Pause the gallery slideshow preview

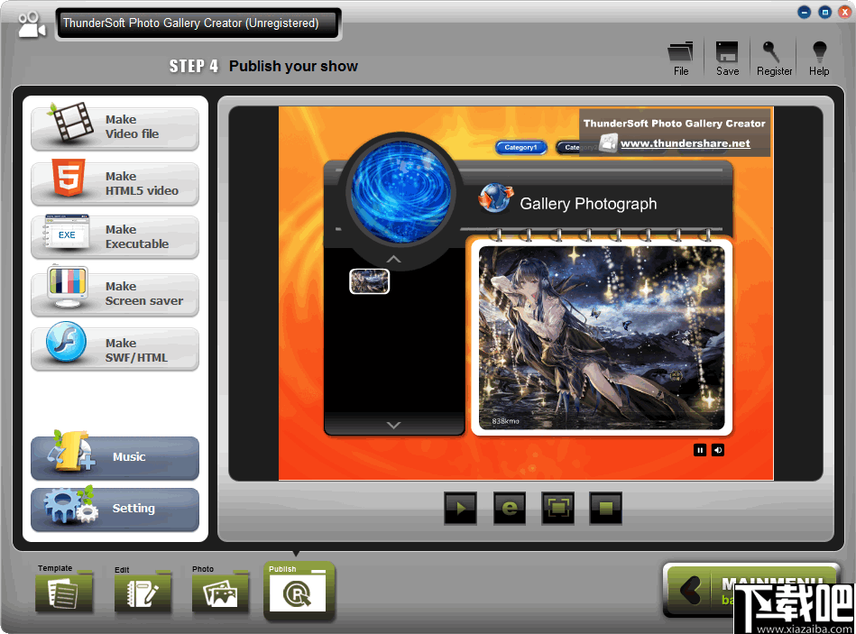click(700, 449)
